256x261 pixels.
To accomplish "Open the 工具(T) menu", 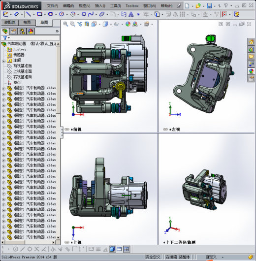I will click(115, 6).
